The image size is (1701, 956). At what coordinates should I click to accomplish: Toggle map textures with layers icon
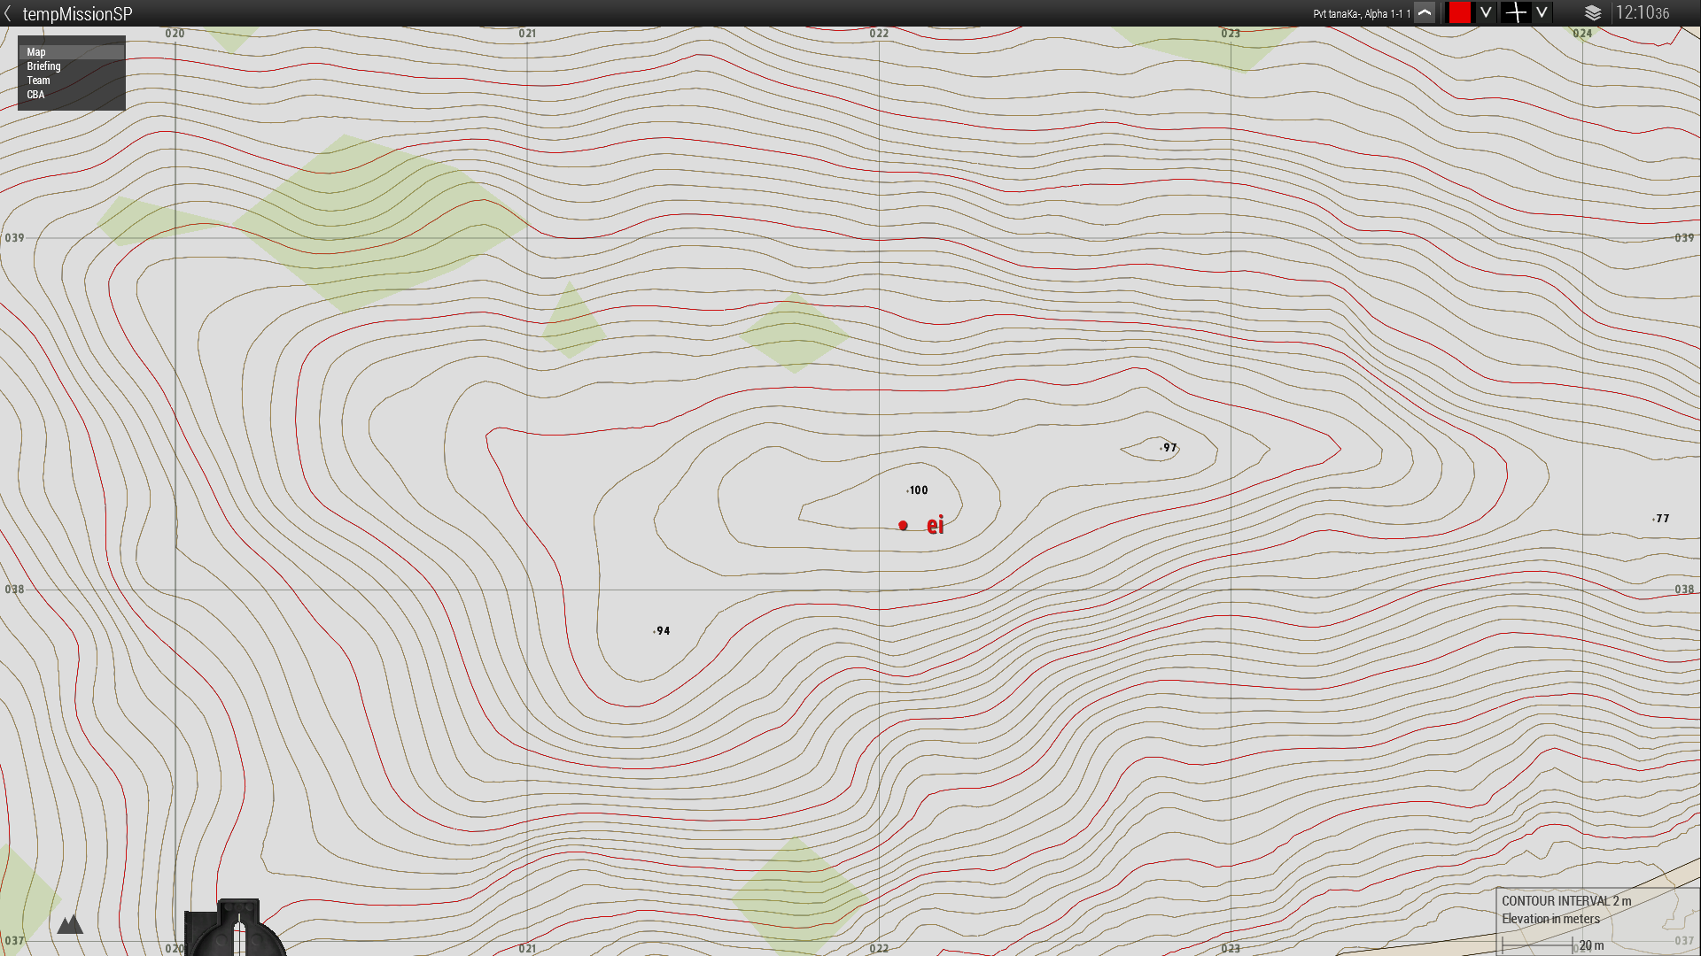(x=1593, y=13)
